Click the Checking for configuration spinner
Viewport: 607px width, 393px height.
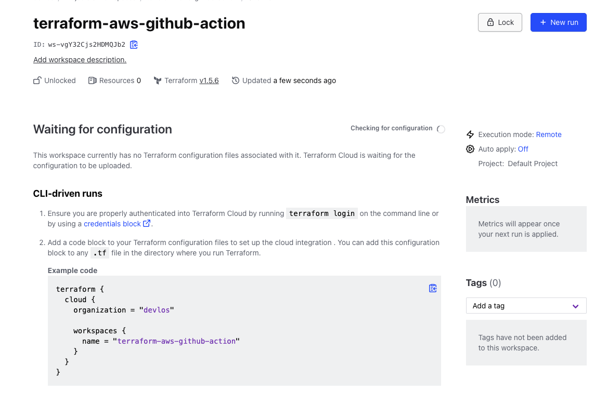[441, 129]
